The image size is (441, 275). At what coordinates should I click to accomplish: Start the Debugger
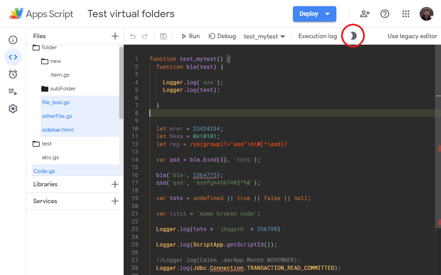tap(222, 36)
